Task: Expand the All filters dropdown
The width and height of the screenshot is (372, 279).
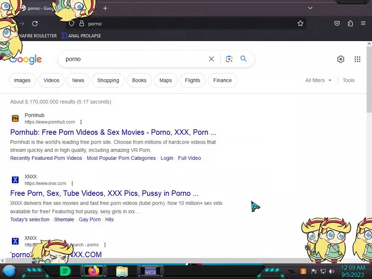Action: coord(318,80)
